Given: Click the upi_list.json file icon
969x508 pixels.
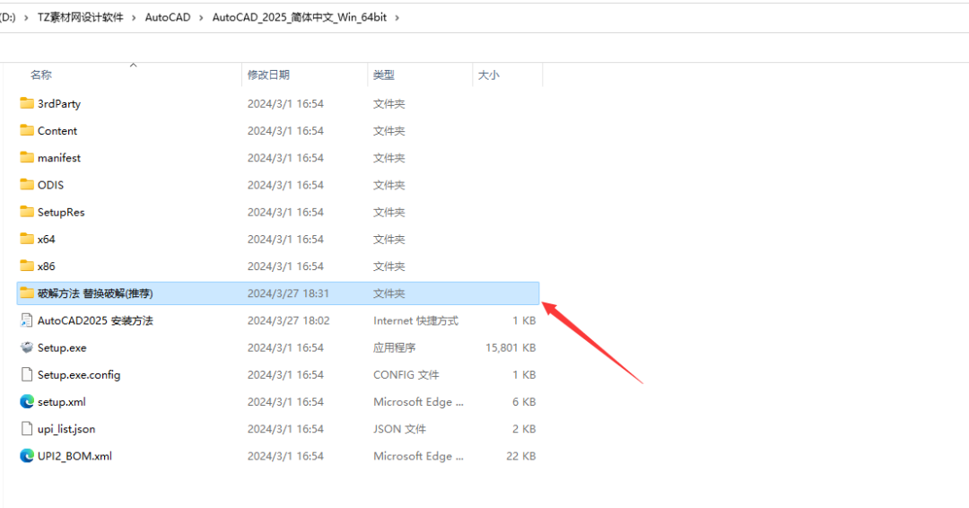Looking at the screenshot, I should coord(27,428).
